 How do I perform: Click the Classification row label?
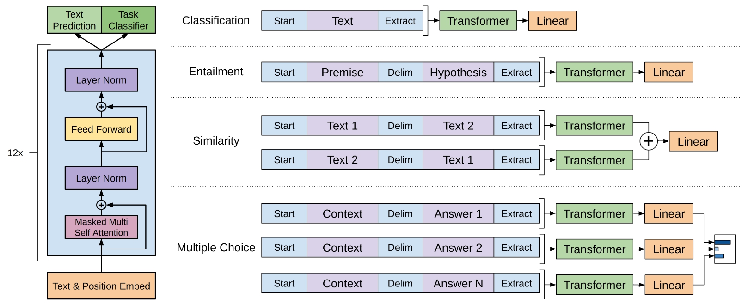pyautogui.click(x=215, y=21)
